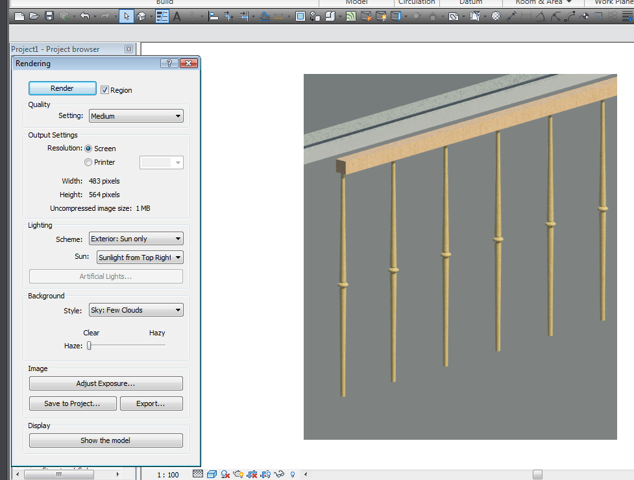Click the Save icon in the toolbar

coord(49,16)
